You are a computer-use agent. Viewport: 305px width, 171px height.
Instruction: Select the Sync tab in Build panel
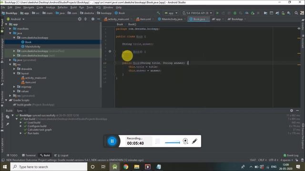(20, 111)
